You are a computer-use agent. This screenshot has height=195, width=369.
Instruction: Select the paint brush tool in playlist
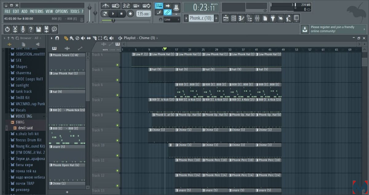72,38
